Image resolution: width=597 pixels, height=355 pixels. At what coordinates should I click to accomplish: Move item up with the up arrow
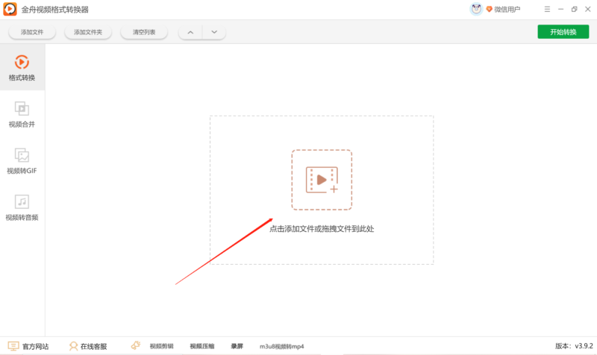pos(190,32)
